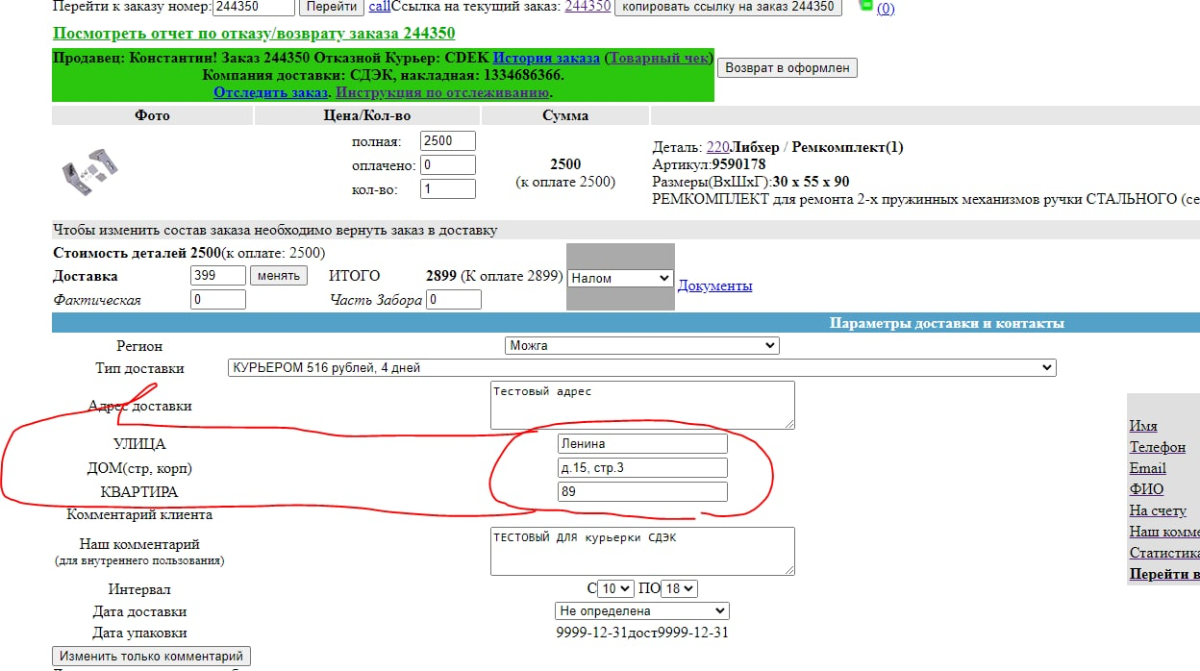Open the interval end hour dropdown

pos(679,588)
